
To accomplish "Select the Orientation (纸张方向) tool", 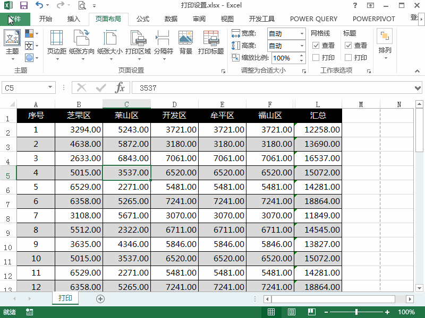I will coord(82,45).
